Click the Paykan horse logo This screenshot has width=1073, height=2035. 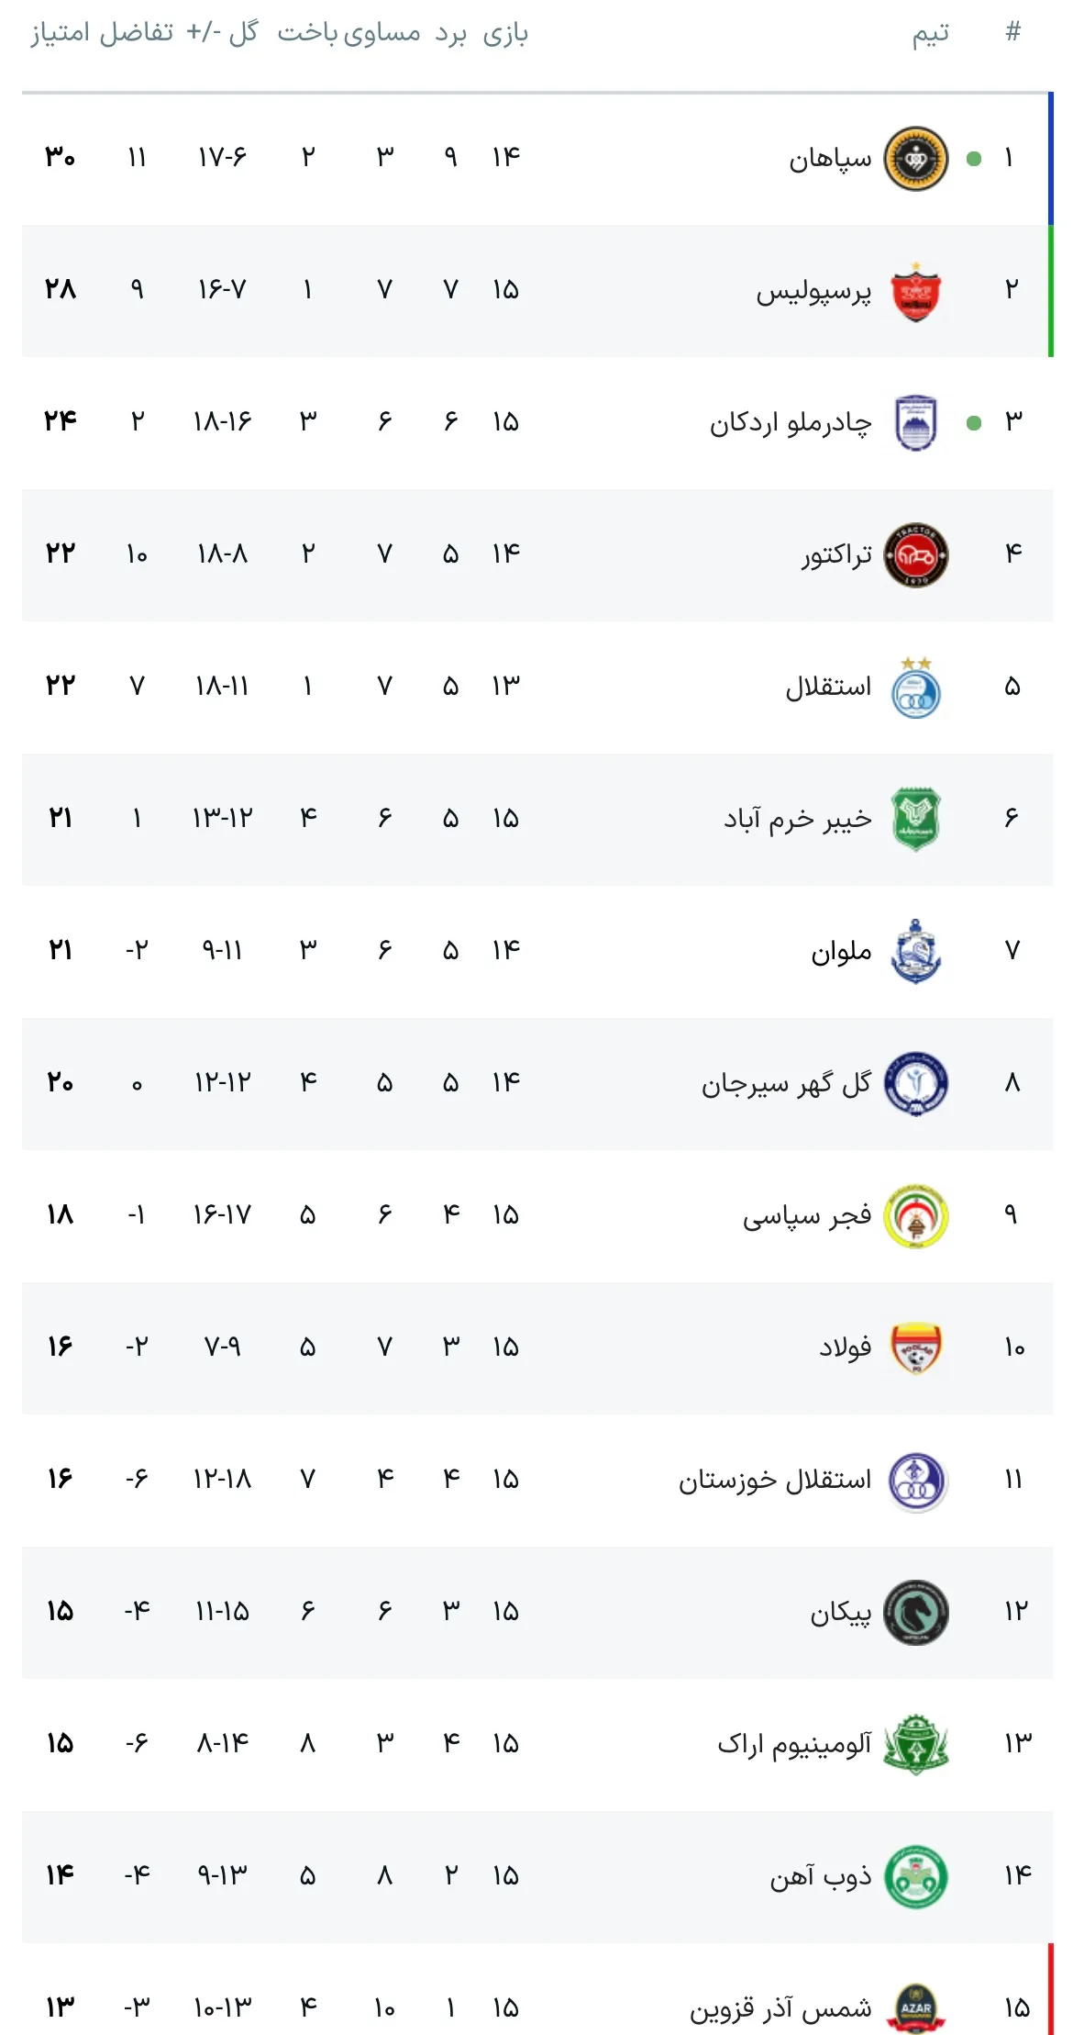click(x=915, y=1612)
